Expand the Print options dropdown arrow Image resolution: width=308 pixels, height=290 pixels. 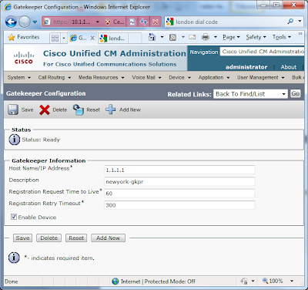(x=216, y=38)
